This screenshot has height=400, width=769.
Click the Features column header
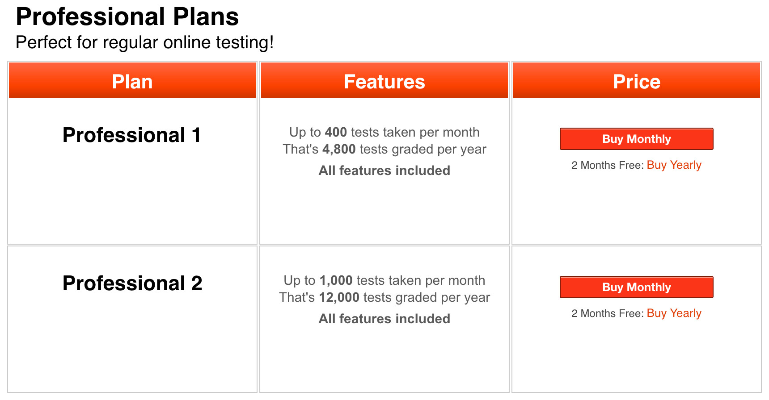384,81
